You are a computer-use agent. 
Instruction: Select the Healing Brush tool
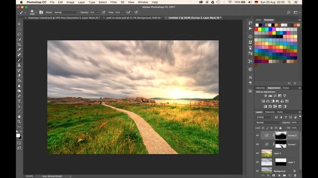(19, 55)
